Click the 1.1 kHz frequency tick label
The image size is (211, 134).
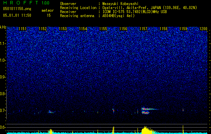coord(3,44)
